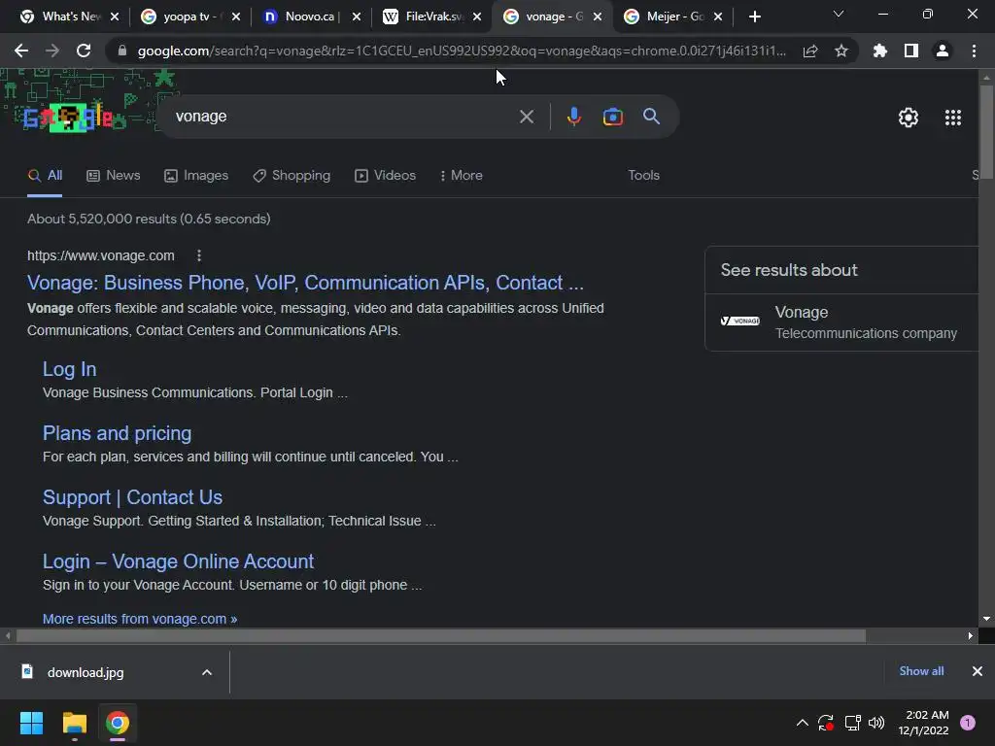
Task: Open the Plans and pricing sitelink
Action: 117,433
